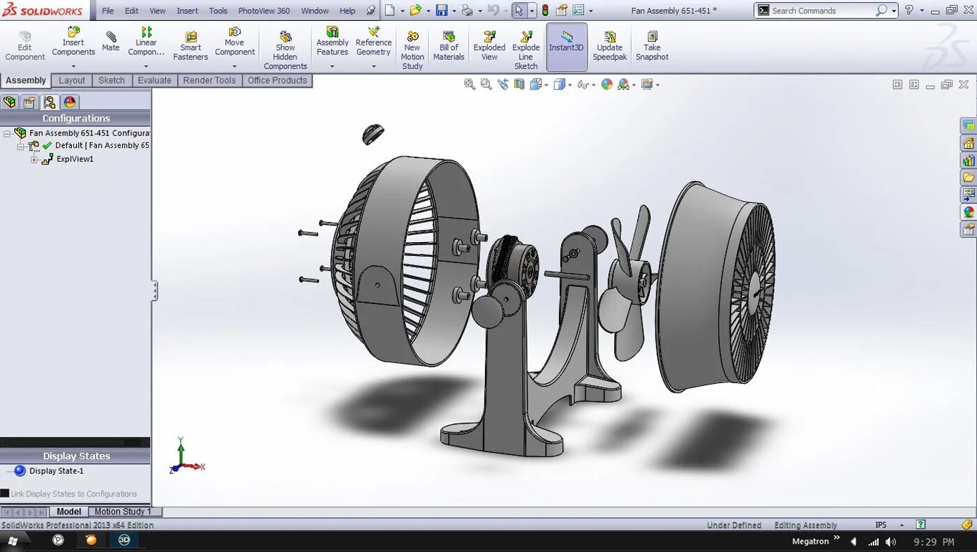Open the Design Library task pane
The image size is (977, 552).
(969, 161)
